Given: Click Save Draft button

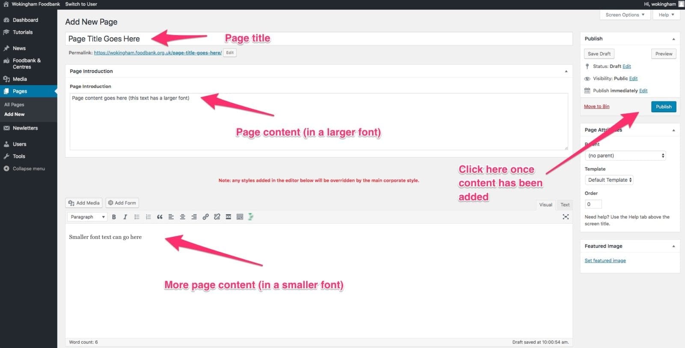Looking at the screenshot, I should 599,54.
